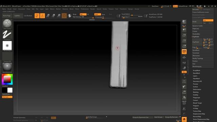Open the Tool menu
The width and height of the screenshot is (217, 122).
[117, 9]
